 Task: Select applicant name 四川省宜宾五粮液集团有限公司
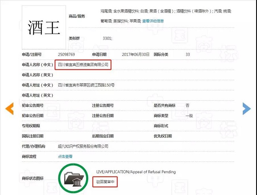pos(83,65)
